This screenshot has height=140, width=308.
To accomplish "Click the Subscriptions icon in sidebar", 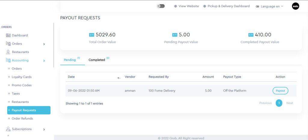I will (8, 129).
